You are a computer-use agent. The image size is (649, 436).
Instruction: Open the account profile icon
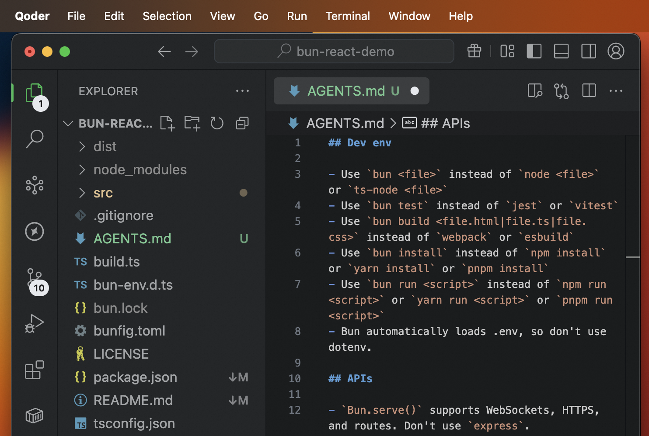point(616,52)
